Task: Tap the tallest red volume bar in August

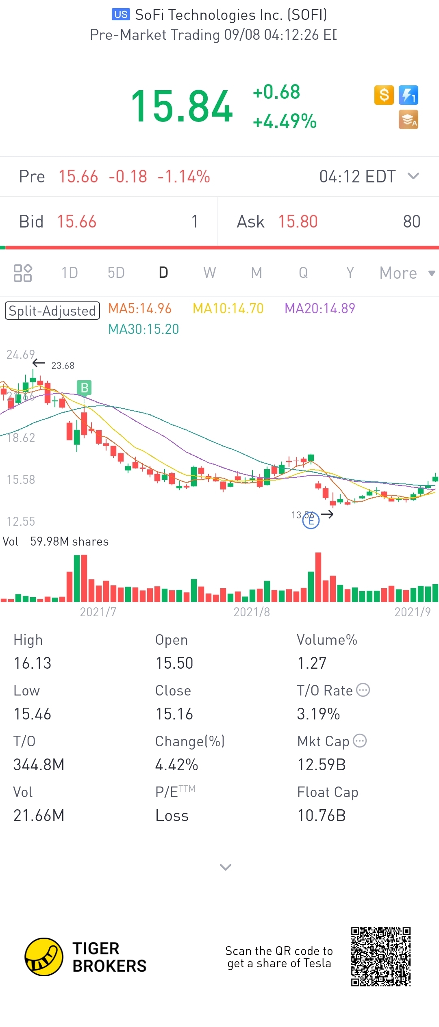Action: coord(318,577)
